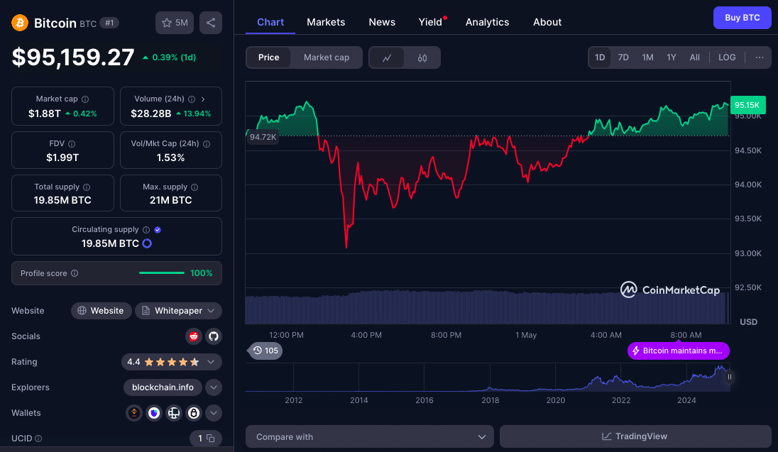Open Total supply info icon
Viewport: 778px width, 452px height.
87,187
